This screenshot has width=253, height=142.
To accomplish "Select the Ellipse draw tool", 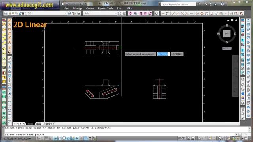I will (x=9, y=29).
